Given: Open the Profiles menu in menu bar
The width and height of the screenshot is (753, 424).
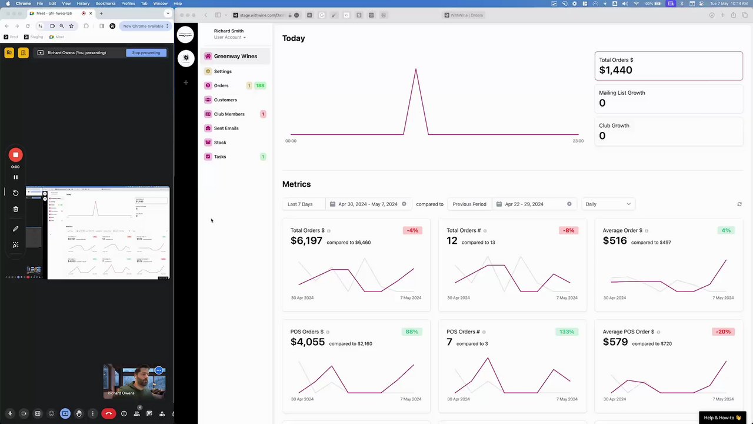Looking at the screenshot, I should 128,4.
